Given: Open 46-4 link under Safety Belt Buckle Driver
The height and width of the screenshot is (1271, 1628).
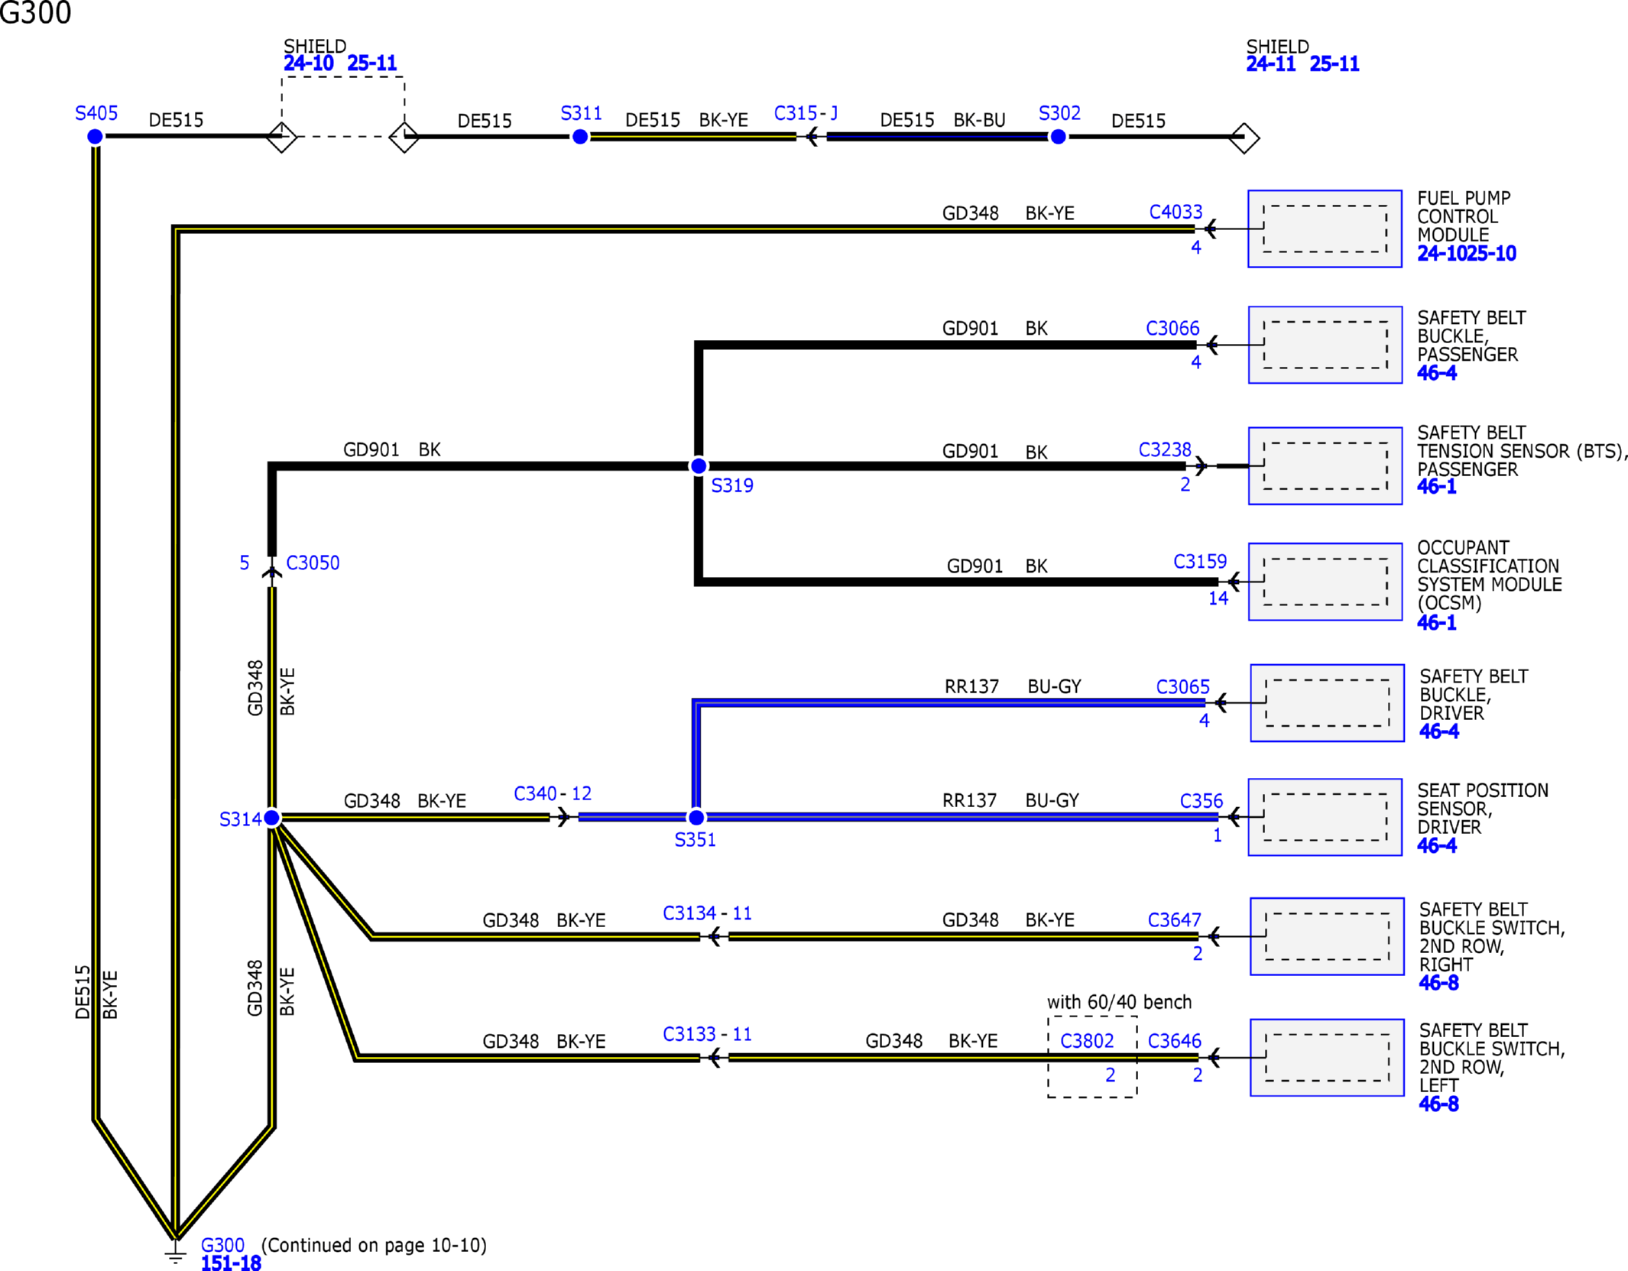Looking at the screenshot, I should (1439, 731).
